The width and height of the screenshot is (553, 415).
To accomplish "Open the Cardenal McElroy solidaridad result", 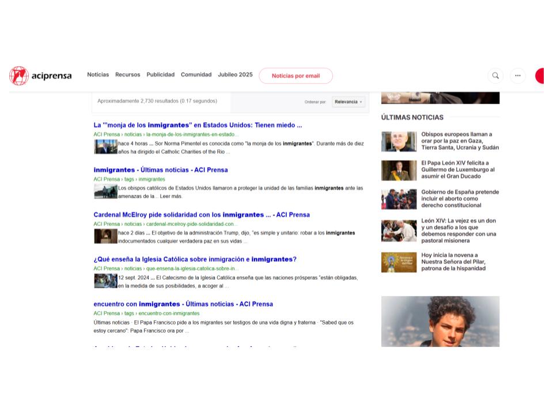I will coord(202,215).
